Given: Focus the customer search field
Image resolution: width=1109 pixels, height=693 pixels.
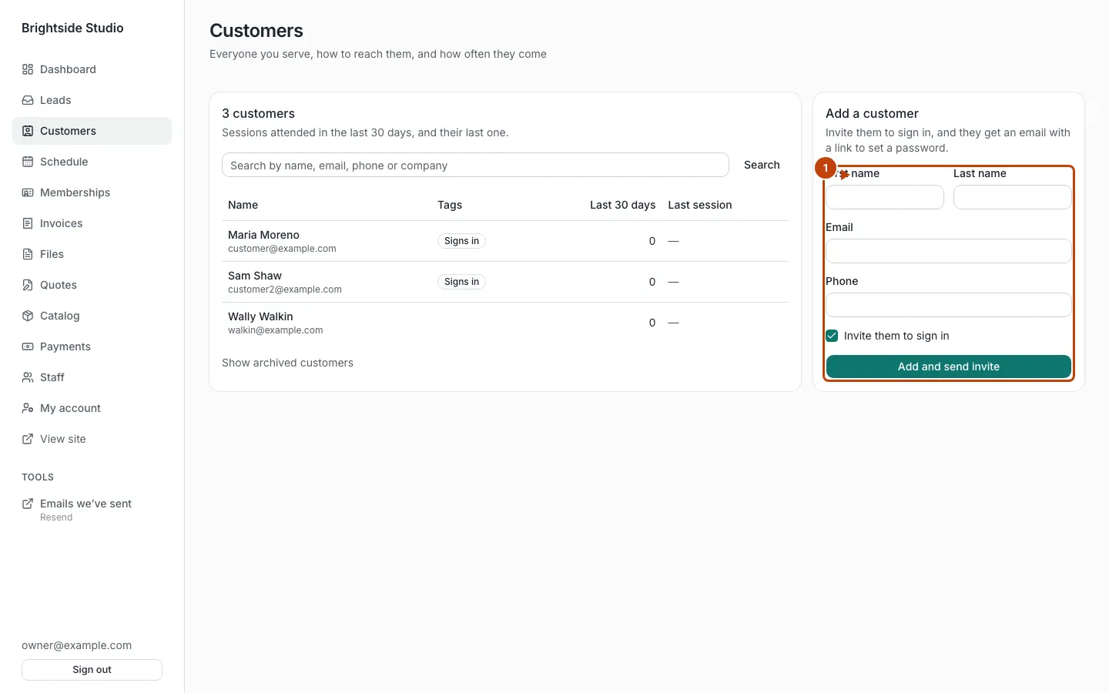Looking at the screenshot, I should click(x=475, y=165).
